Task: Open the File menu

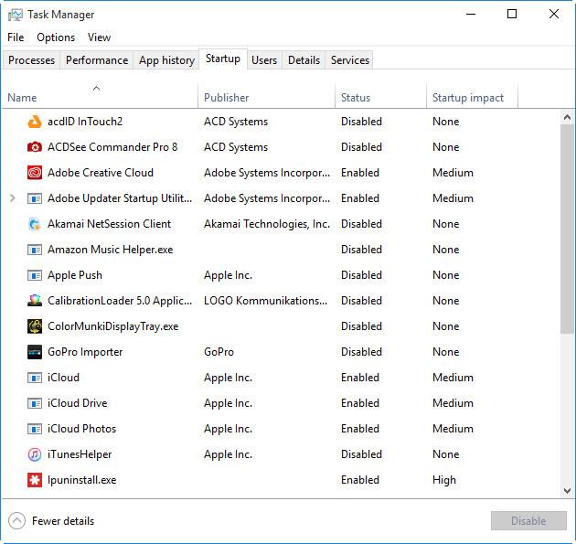Action: pos(16,37)
